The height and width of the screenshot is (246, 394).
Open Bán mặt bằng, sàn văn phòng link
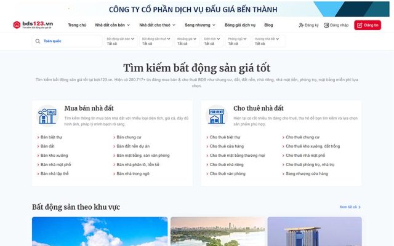coord(143,156)
